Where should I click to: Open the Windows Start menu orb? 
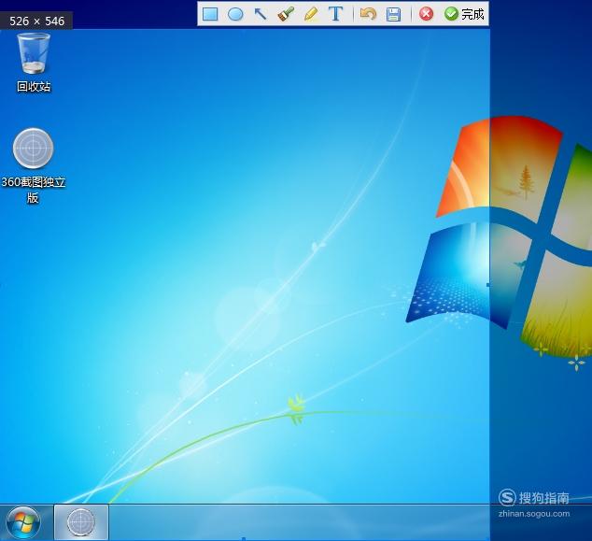tap(23, 523)
